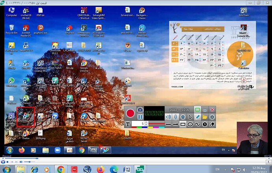Open the 1600 × 1016 size selector

[179, 110]
